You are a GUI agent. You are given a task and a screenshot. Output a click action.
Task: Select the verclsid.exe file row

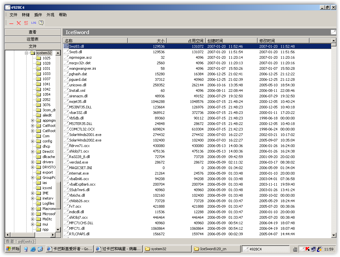[197, 162]
